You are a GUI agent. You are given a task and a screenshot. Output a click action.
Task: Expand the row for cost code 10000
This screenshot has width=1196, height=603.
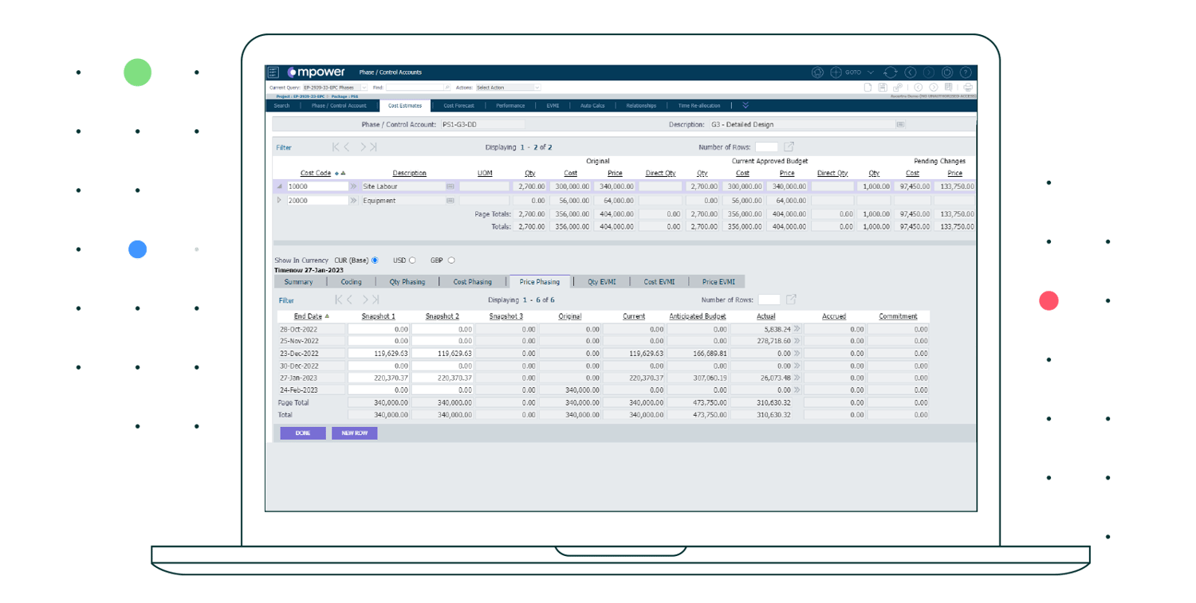[279, 186]
